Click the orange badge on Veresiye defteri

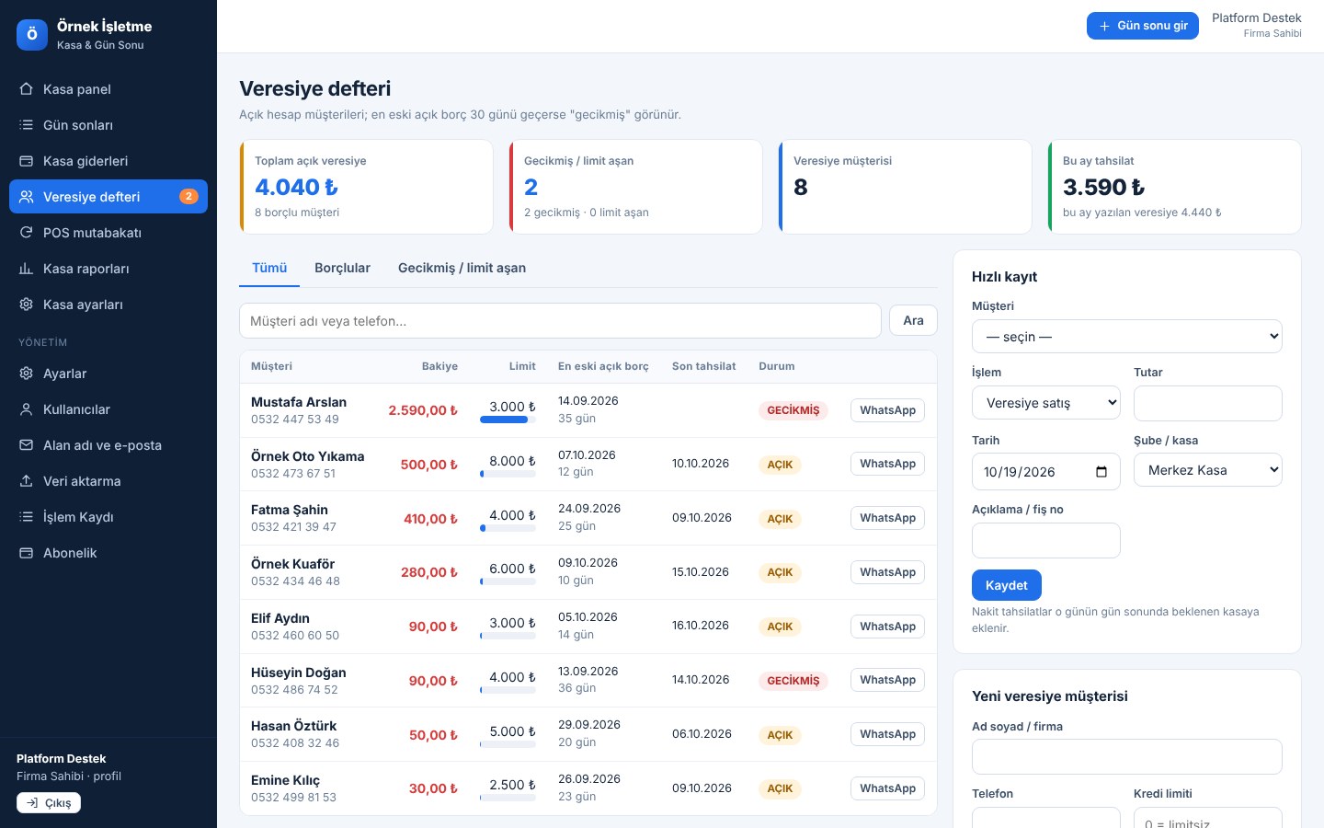coord(188,196)
